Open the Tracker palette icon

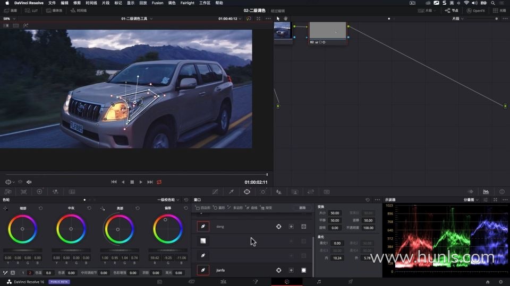coord(263,192)
